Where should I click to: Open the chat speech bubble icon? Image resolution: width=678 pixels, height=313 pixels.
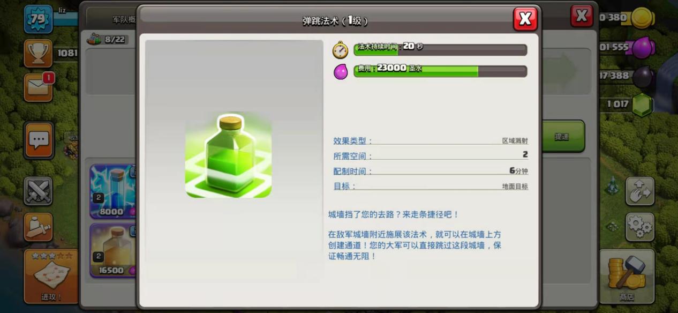(39, 140)
